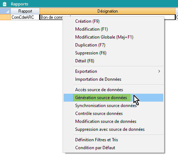The image size is (178, 160).
Task: Click Génération source données highlighted item
Action: [113, 98]
